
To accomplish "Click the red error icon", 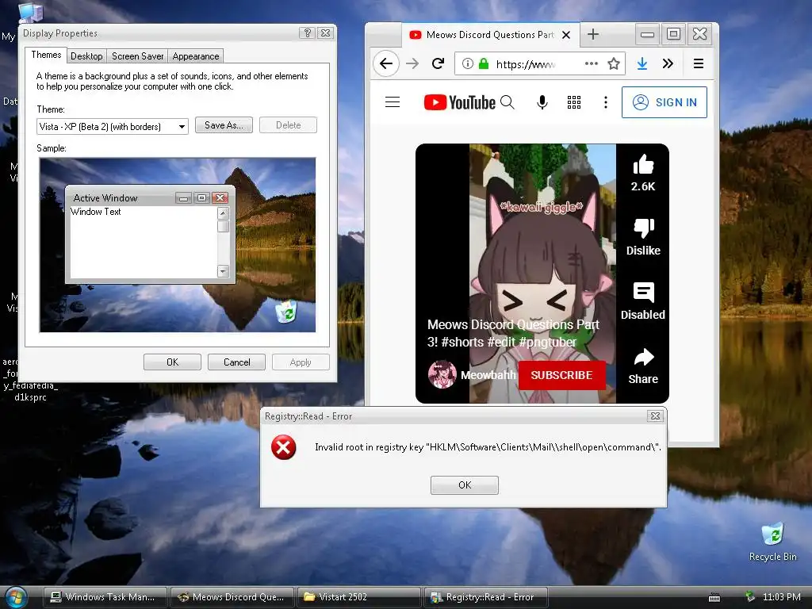I will pos(283,447).
